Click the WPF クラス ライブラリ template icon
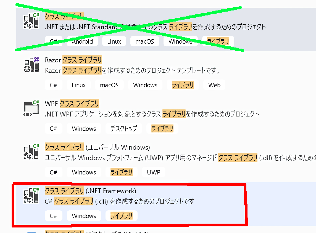This screenshot has width=316, height=233. coord(31,108)
